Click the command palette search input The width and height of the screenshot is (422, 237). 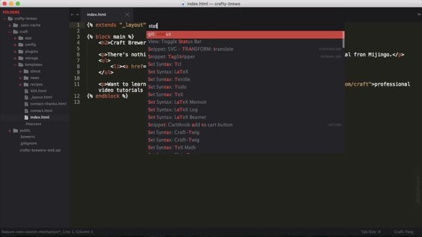click(x=245, y=26)
